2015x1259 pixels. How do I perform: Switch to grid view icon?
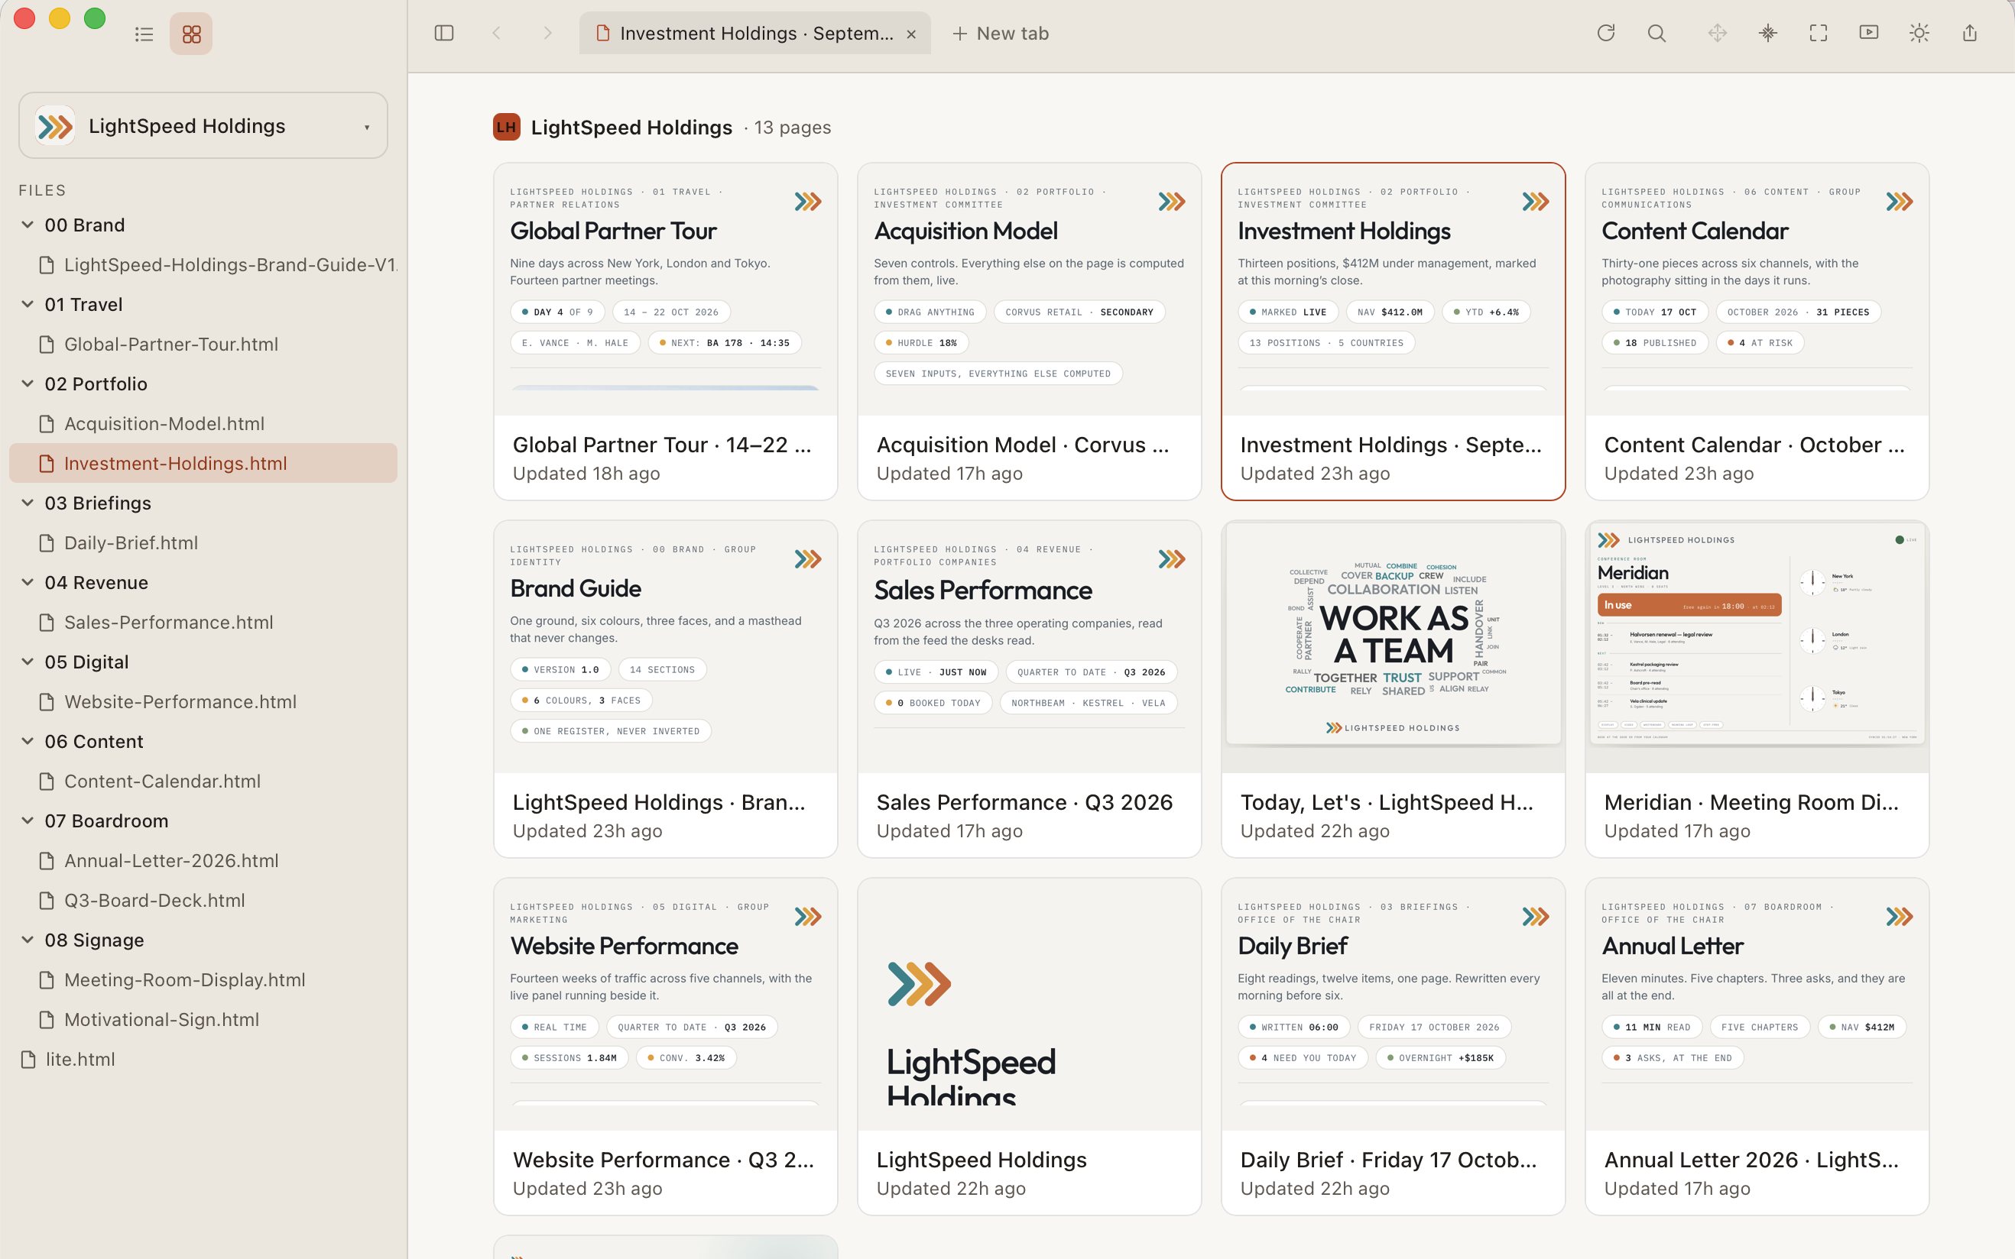click(x=191, y=34)
